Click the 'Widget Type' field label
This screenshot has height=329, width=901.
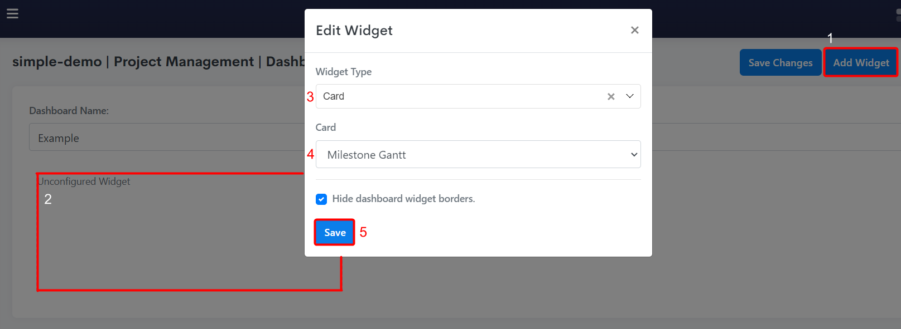pyautogui.click(x=344, y=72)
